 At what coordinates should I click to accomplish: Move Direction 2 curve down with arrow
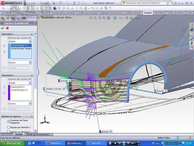point(4,93)
